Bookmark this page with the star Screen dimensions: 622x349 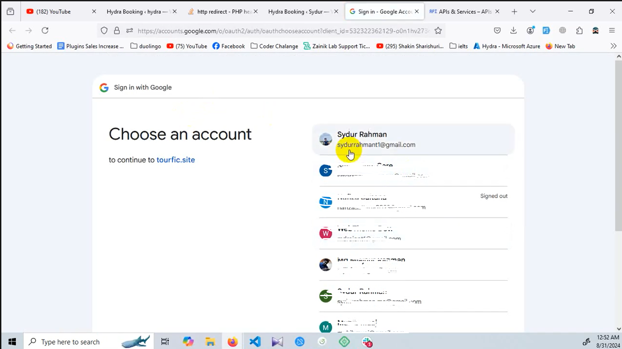click(x=438, y=30)
